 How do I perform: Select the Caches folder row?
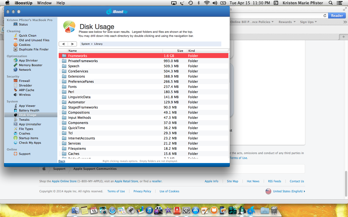click(144, 154)
